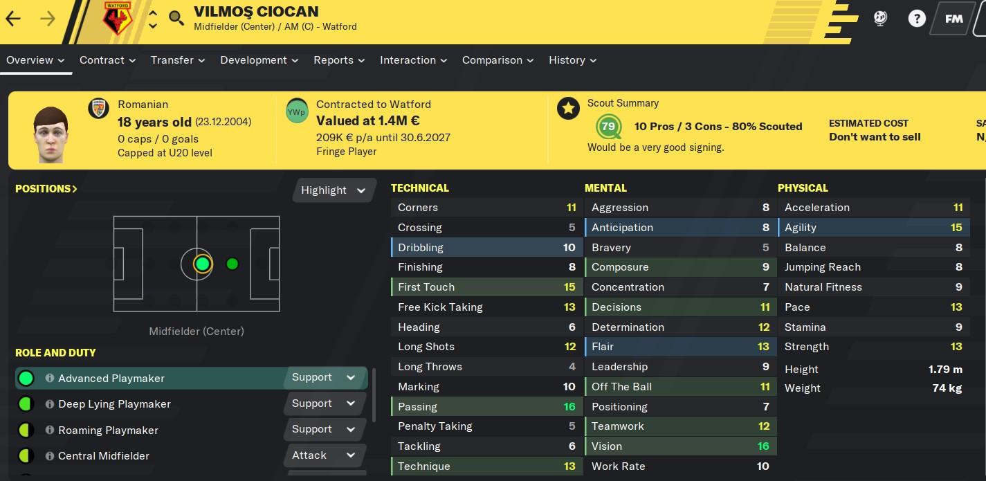
Task: Open the Advanced Playmaker info icon
Action: pos(50,379)
